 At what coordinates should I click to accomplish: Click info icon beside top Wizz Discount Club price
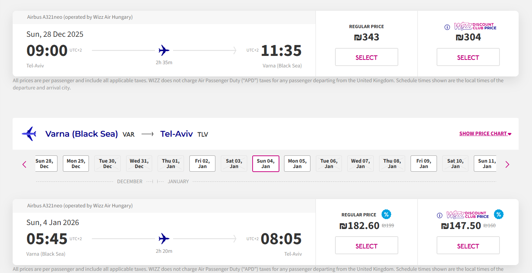click(x=447, y=27)
